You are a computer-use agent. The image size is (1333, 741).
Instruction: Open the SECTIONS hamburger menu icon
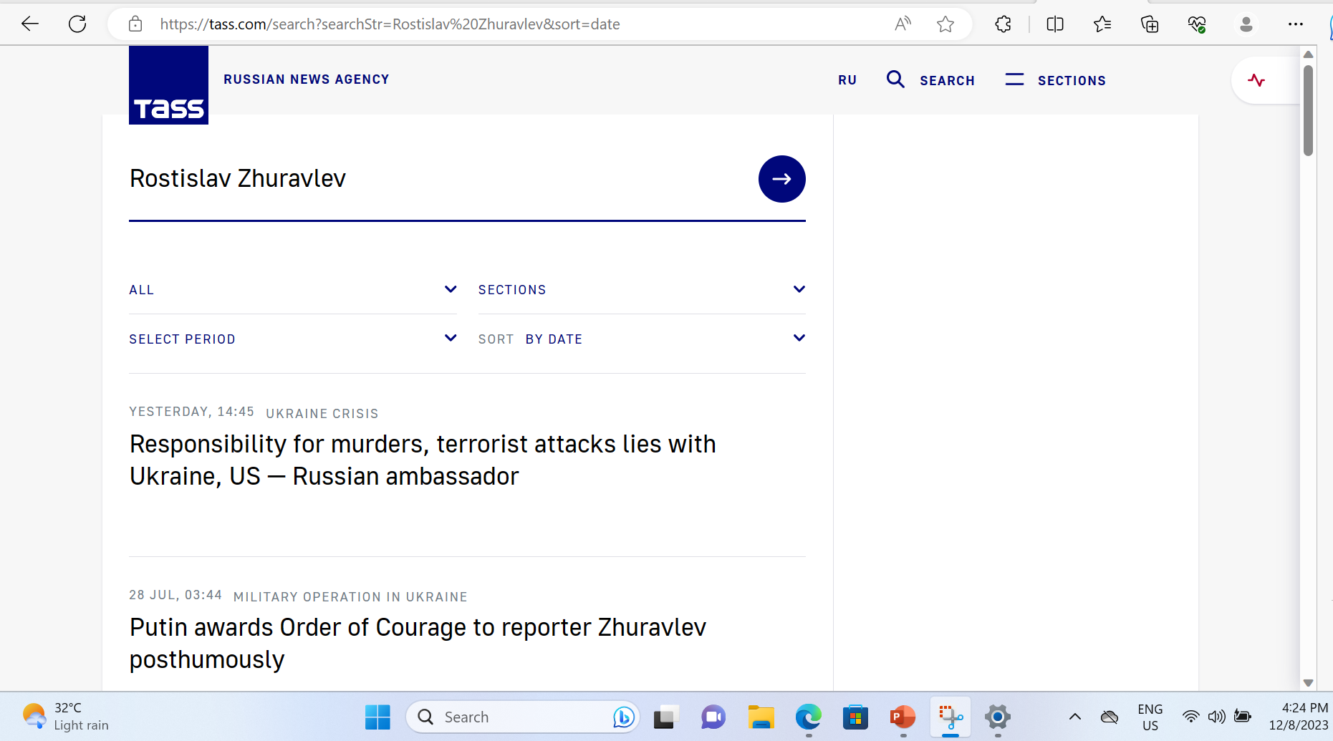[x=1014, y=79]
